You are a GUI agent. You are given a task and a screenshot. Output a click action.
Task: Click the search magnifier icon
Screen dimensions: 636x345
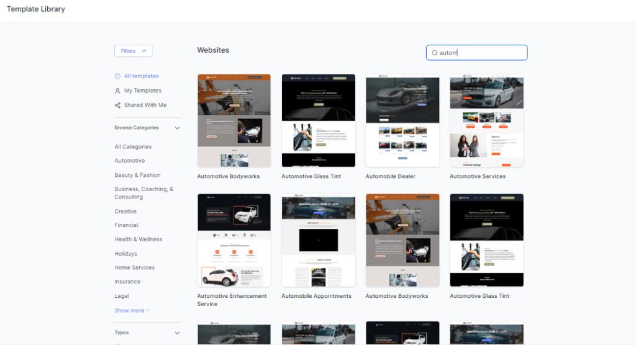pos(434,53)
